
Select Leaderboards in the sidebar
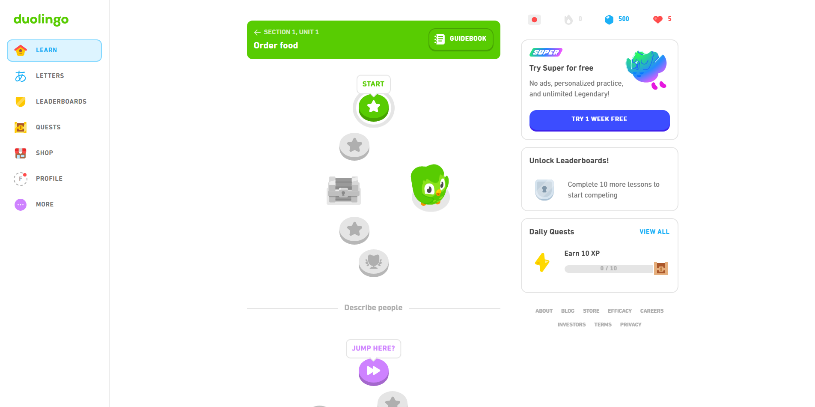tap(61, 102)
